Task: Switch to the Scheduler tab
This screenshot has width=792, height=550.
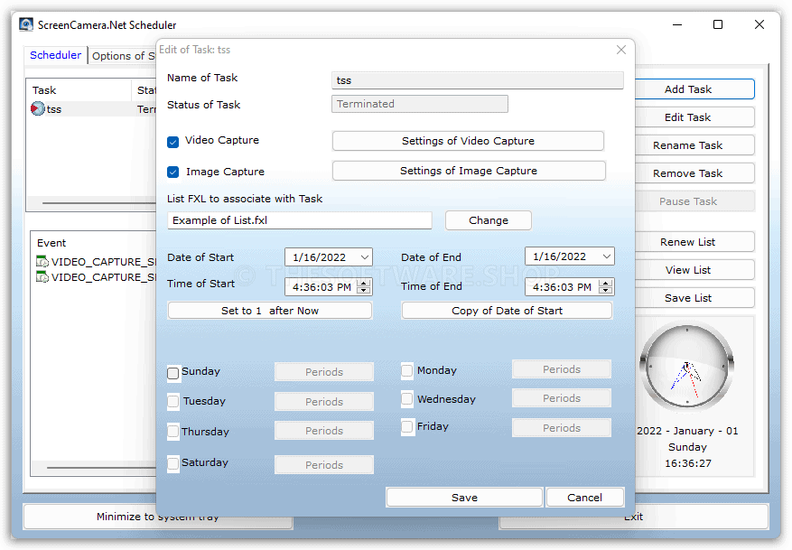Action: [x=55, y=55]
